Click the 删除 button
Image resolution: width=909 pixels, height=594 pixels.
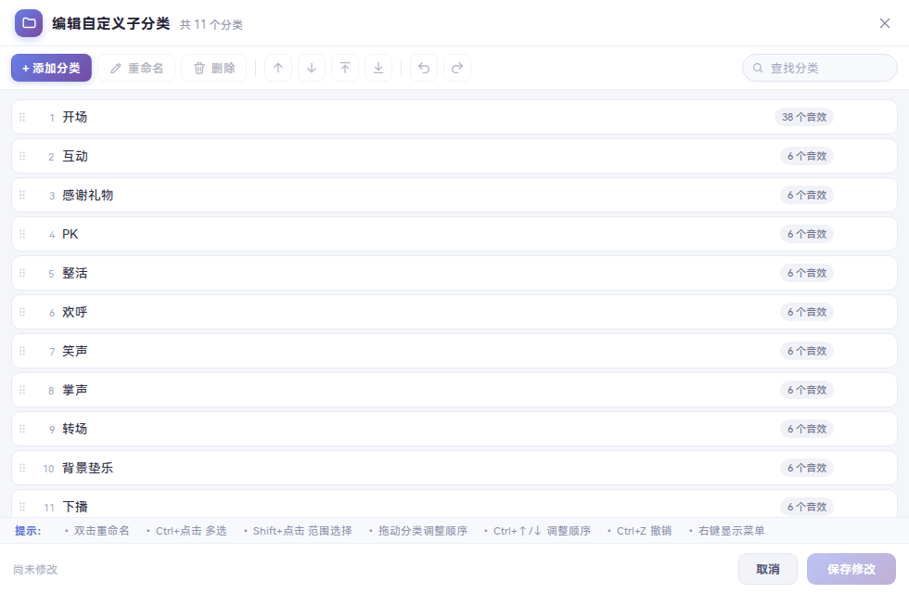pyautogui.click(x=214, y=68)
